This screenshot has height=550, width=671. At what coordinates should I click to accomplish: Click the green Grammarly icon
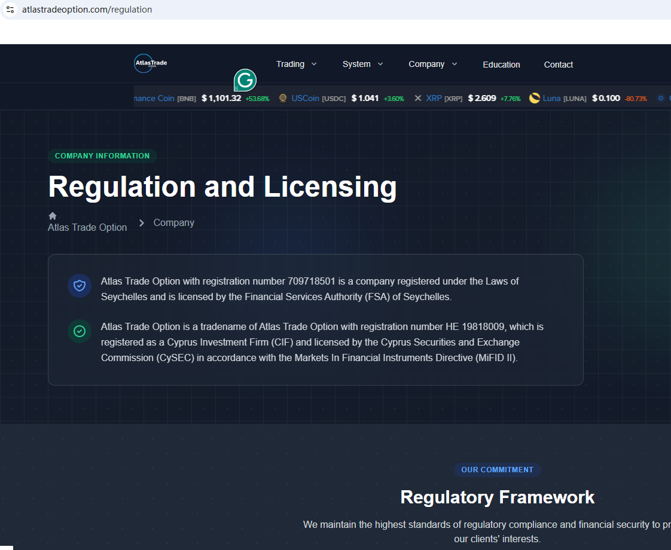click(245, 80)
